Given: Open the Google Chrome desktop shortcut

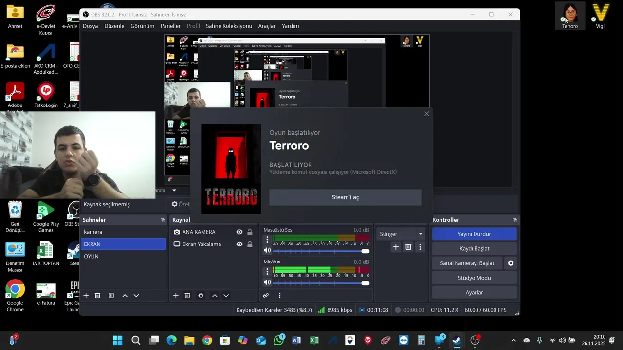Looking at the screenshot, I should (x=15, y=296).
